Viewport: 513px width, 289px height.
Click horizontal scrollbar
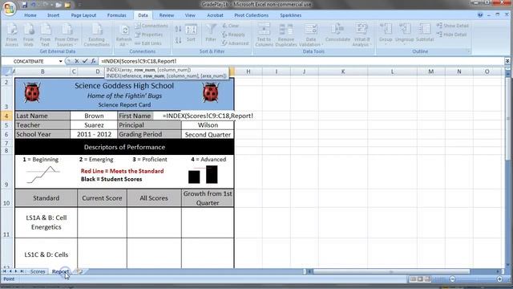391,271
